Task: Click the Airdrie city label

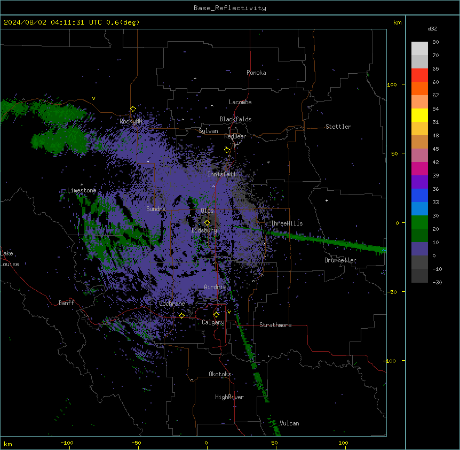Action: point(215,287)
